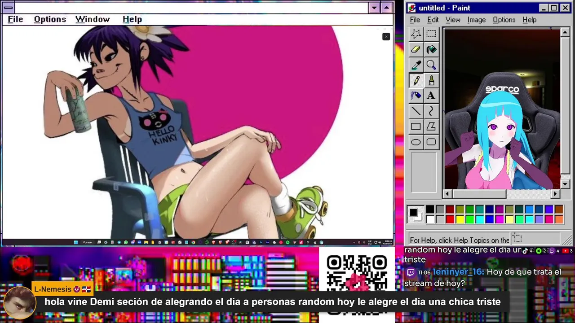
Task: Pick the black swatch in Paint's palette
Action: point(430,209)
